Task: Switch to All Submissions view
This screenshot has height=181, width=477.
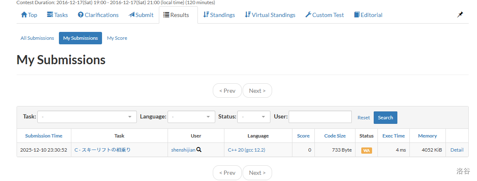Action: tap(37, 38)
